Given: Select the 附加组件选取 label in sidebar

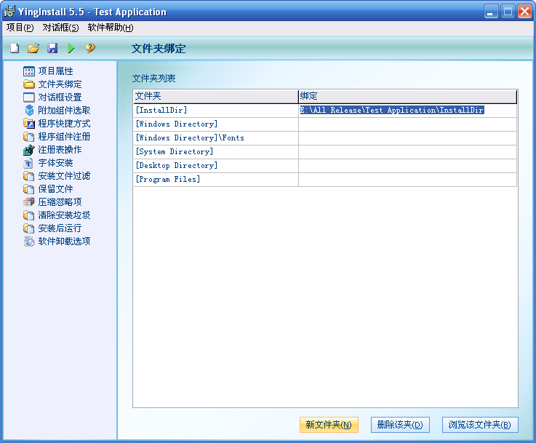Looking at the screenshot, I should click(64, 111).
